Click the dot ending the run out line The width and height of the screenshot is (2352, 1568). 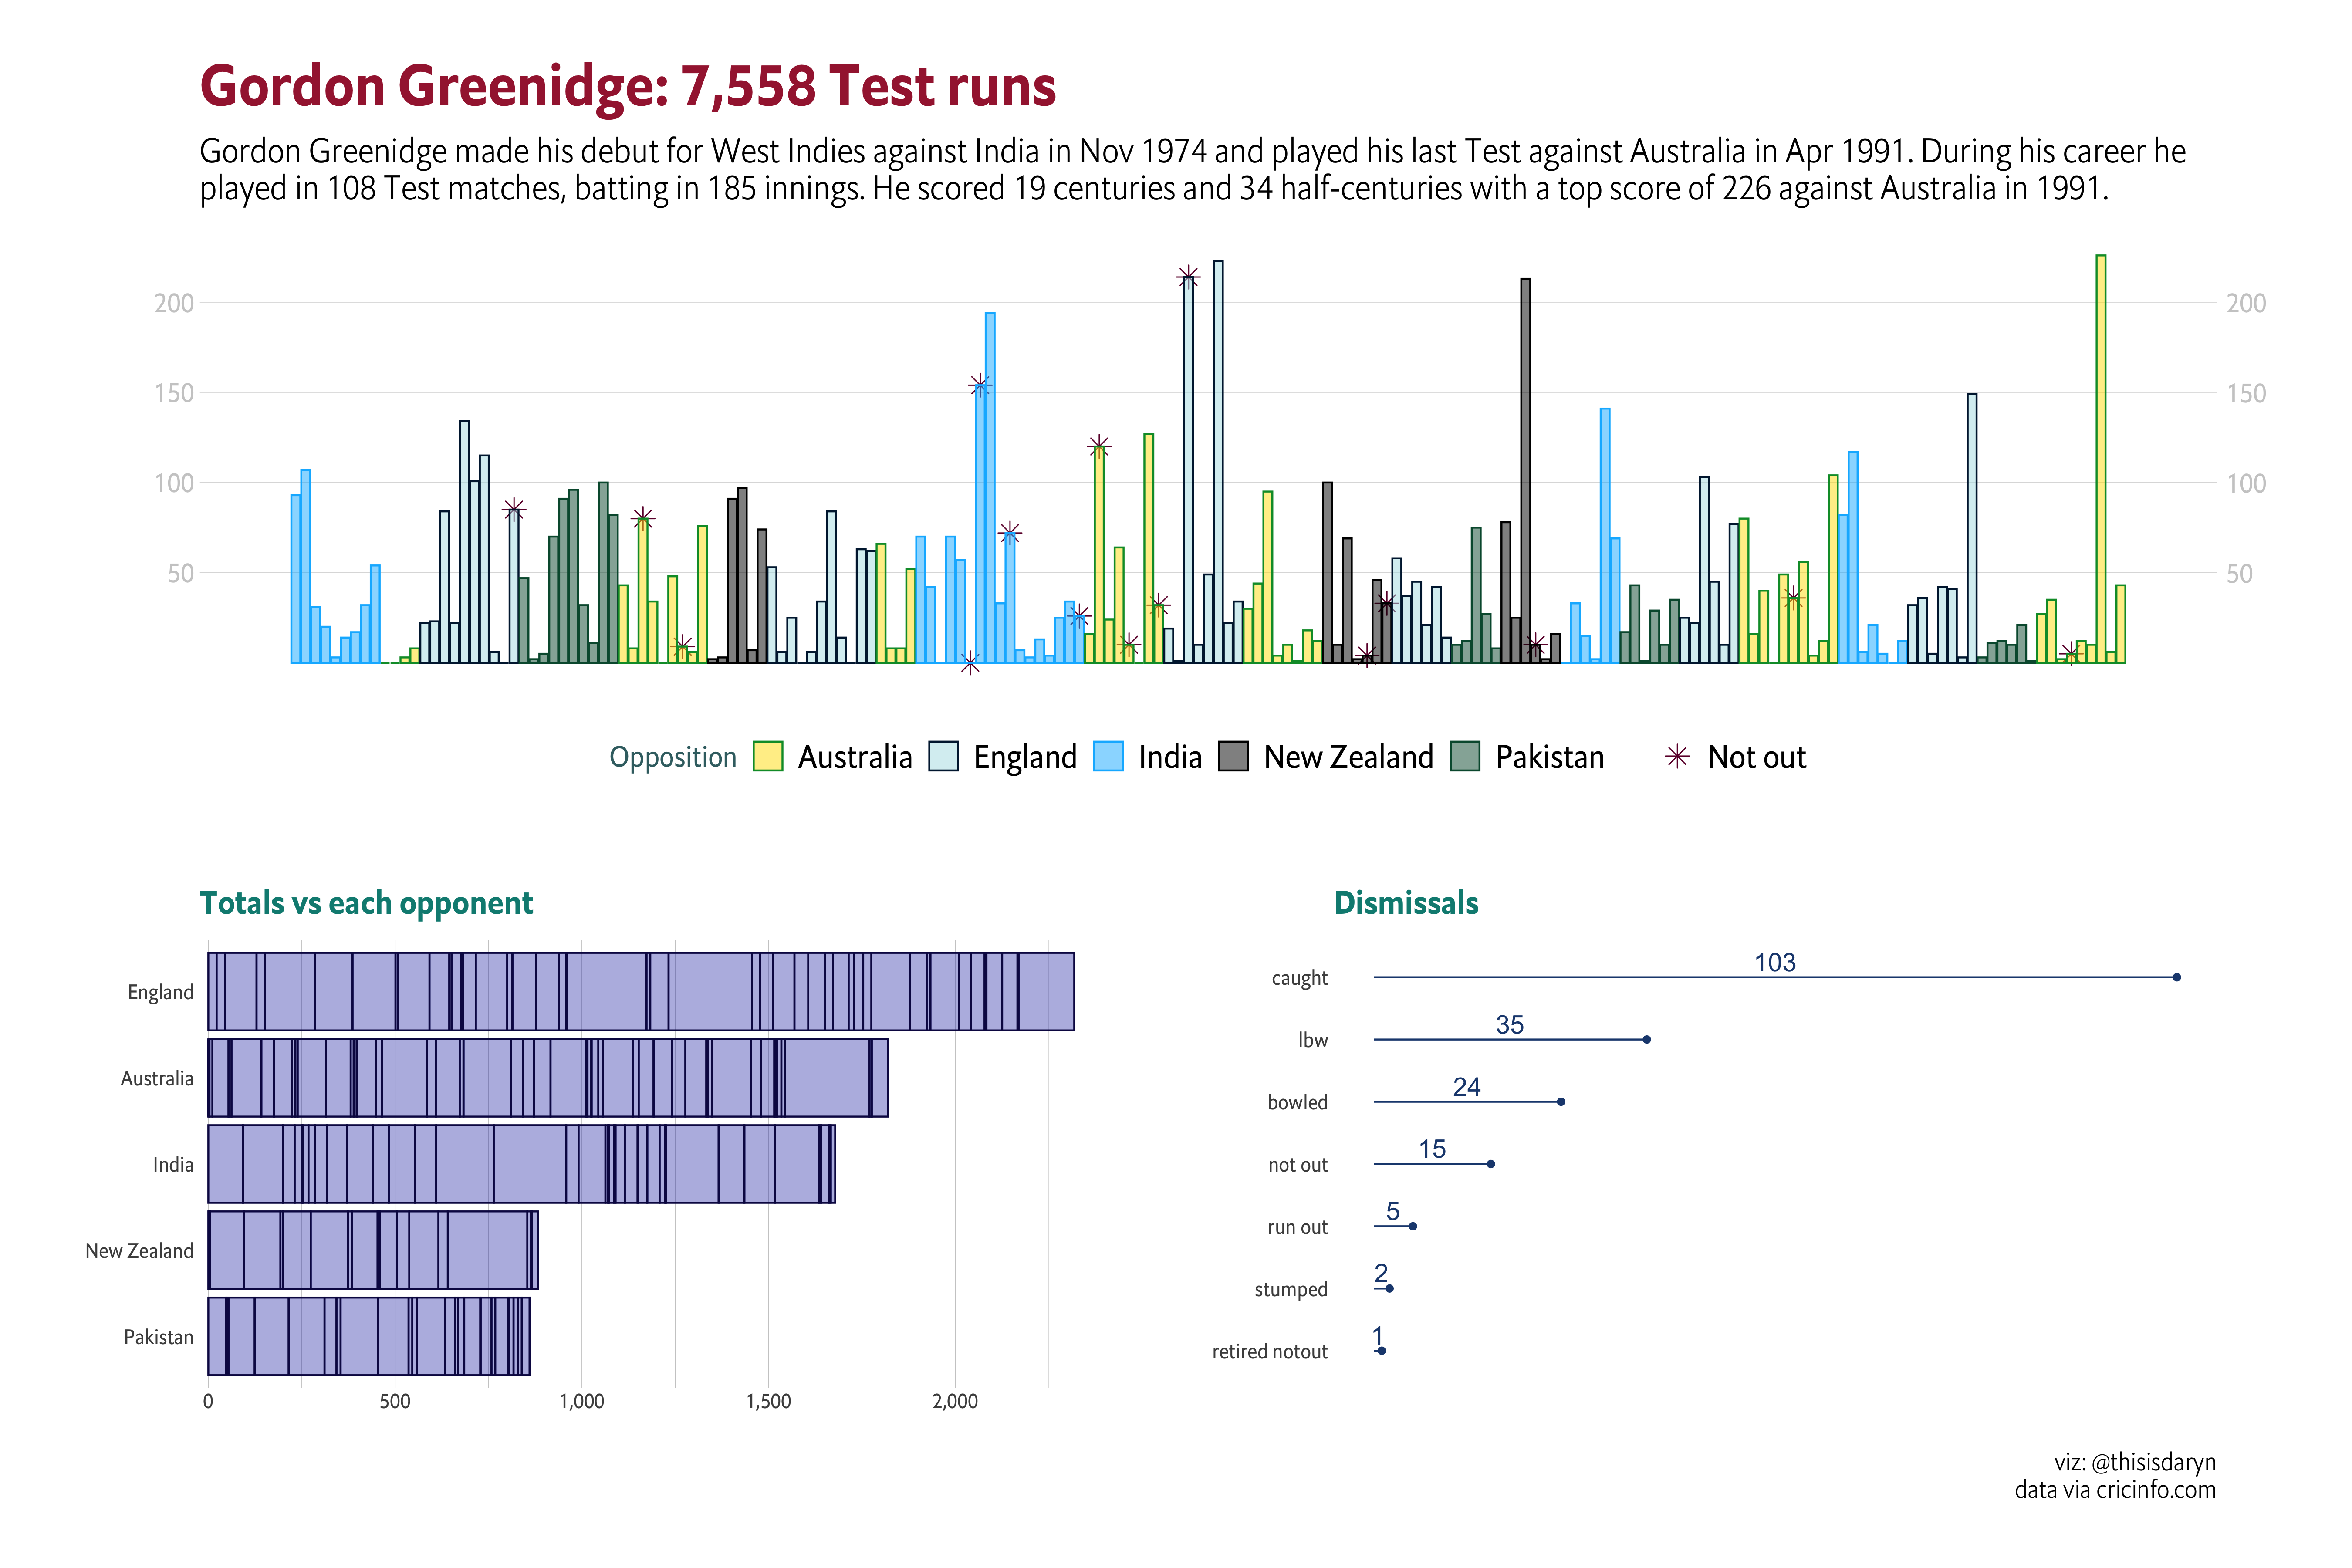[x=1412, y=1226]
